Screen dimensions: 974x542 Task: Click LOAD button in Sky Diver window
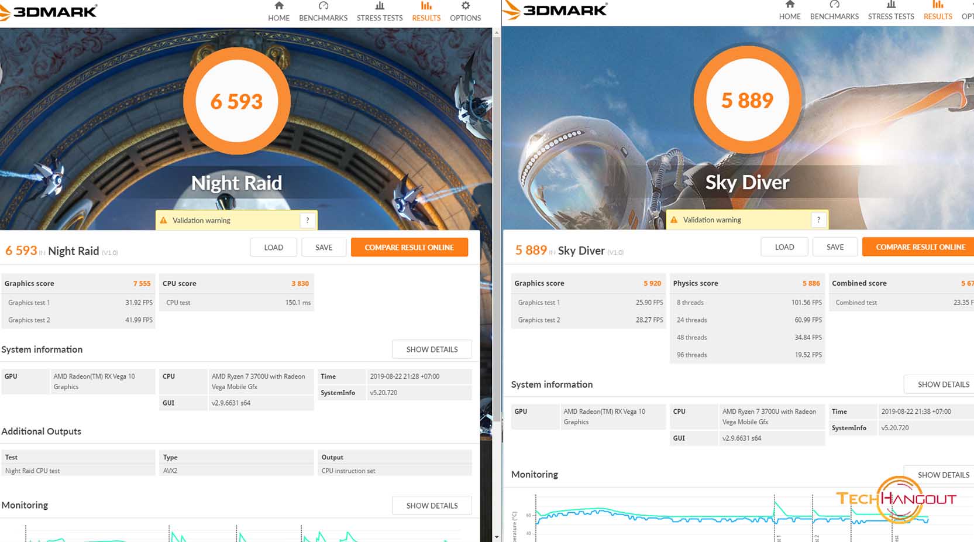point(784,247)
